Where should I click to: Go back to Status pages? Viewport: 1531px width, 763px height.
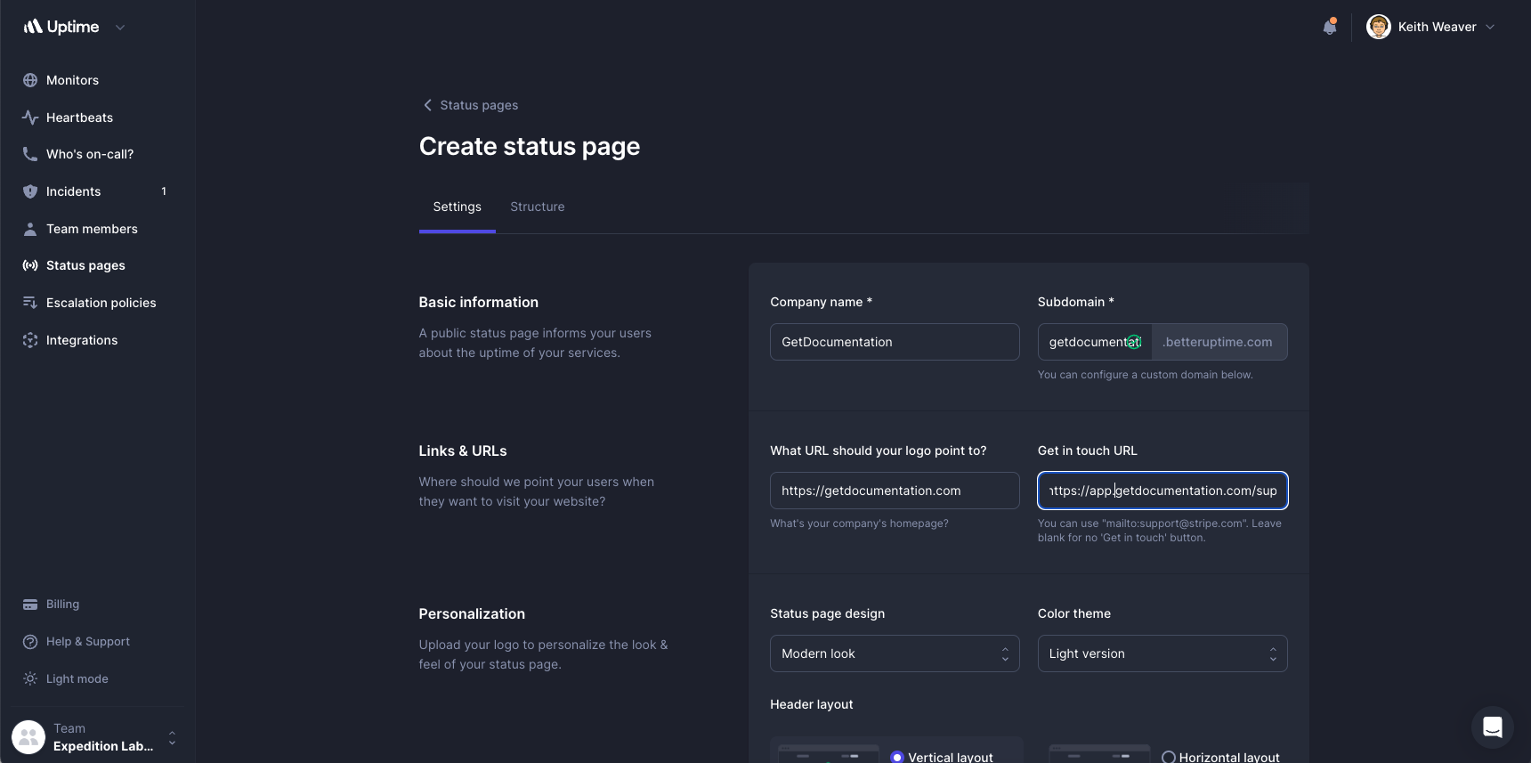470,105
